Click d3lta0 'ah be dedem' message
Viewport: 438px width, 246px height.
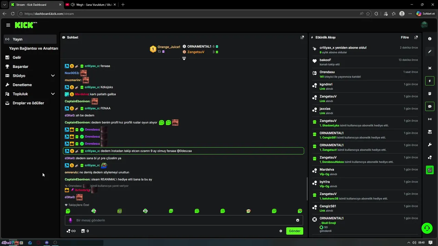coord(79,115)
